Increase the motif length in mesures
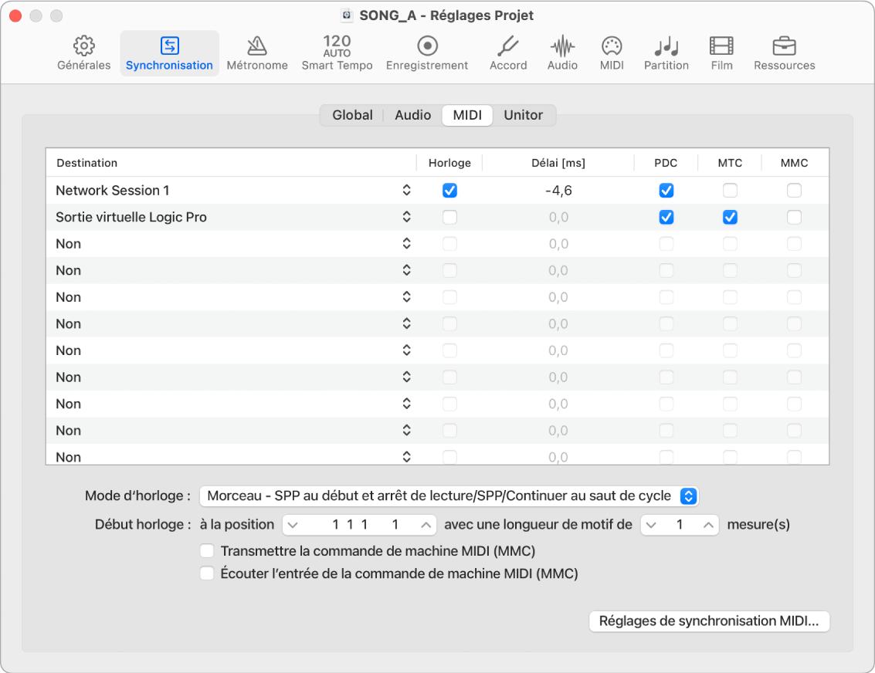The width and height of the screenshot is (875, 673). pos(708,525)
